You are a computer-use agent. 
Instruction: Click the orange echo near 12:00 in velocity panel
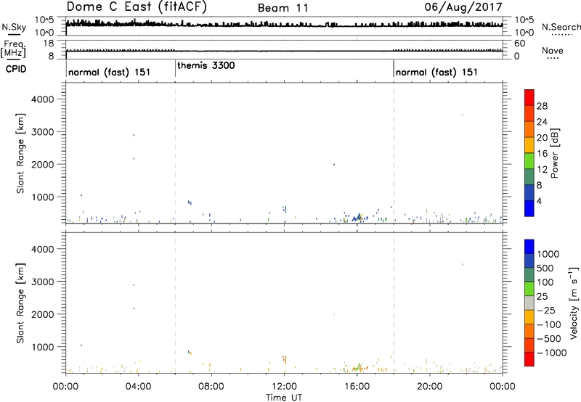point(285,359)
